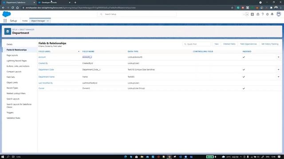The height and width of the screenshot is (159, 284).
Task: Open Page Layouts in the sidebar
Action: click(x=12, y=55)
